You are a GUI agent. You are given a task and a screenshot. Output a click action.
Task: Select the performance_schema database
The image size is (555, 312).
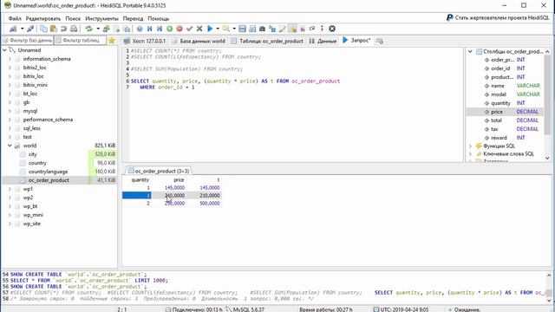pos(48,120)
